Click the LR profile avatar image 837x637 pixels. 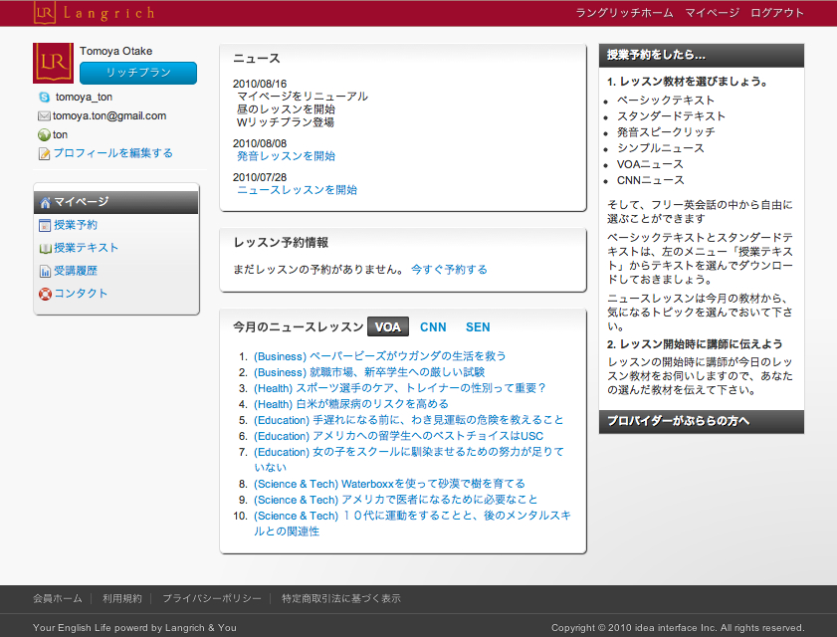pos(53,63)
